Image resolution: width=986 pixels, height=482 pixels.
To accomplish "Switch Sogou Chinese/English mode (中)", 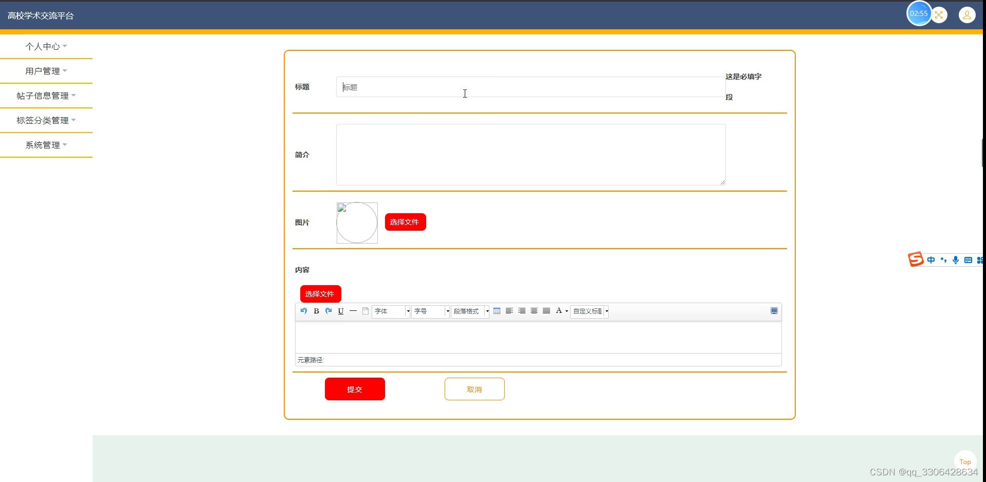I will [931, 260].
